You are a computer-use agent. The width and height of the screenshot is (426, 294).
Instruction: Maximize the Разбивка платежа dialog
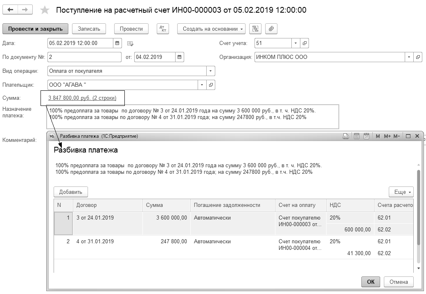point(408,136)
